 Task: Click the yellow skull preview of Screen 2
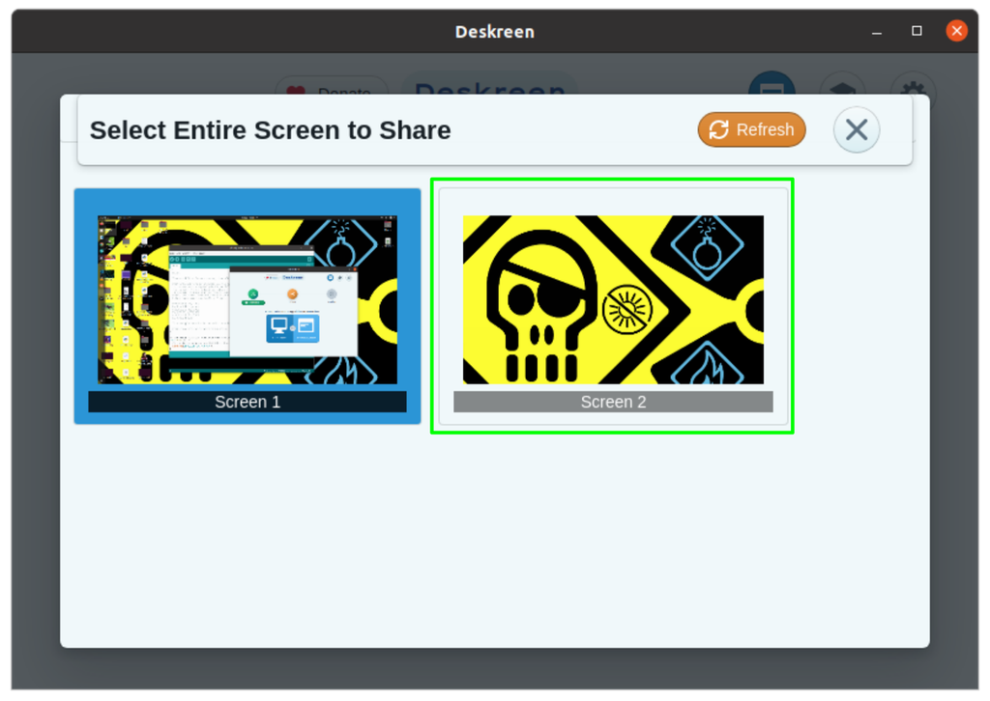(612, 301)
